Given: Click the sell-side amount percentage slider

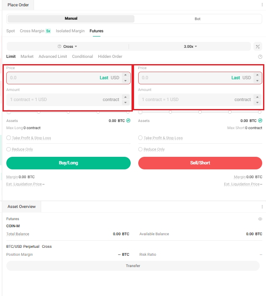Looking at the screenshot, I should (200, 112).
